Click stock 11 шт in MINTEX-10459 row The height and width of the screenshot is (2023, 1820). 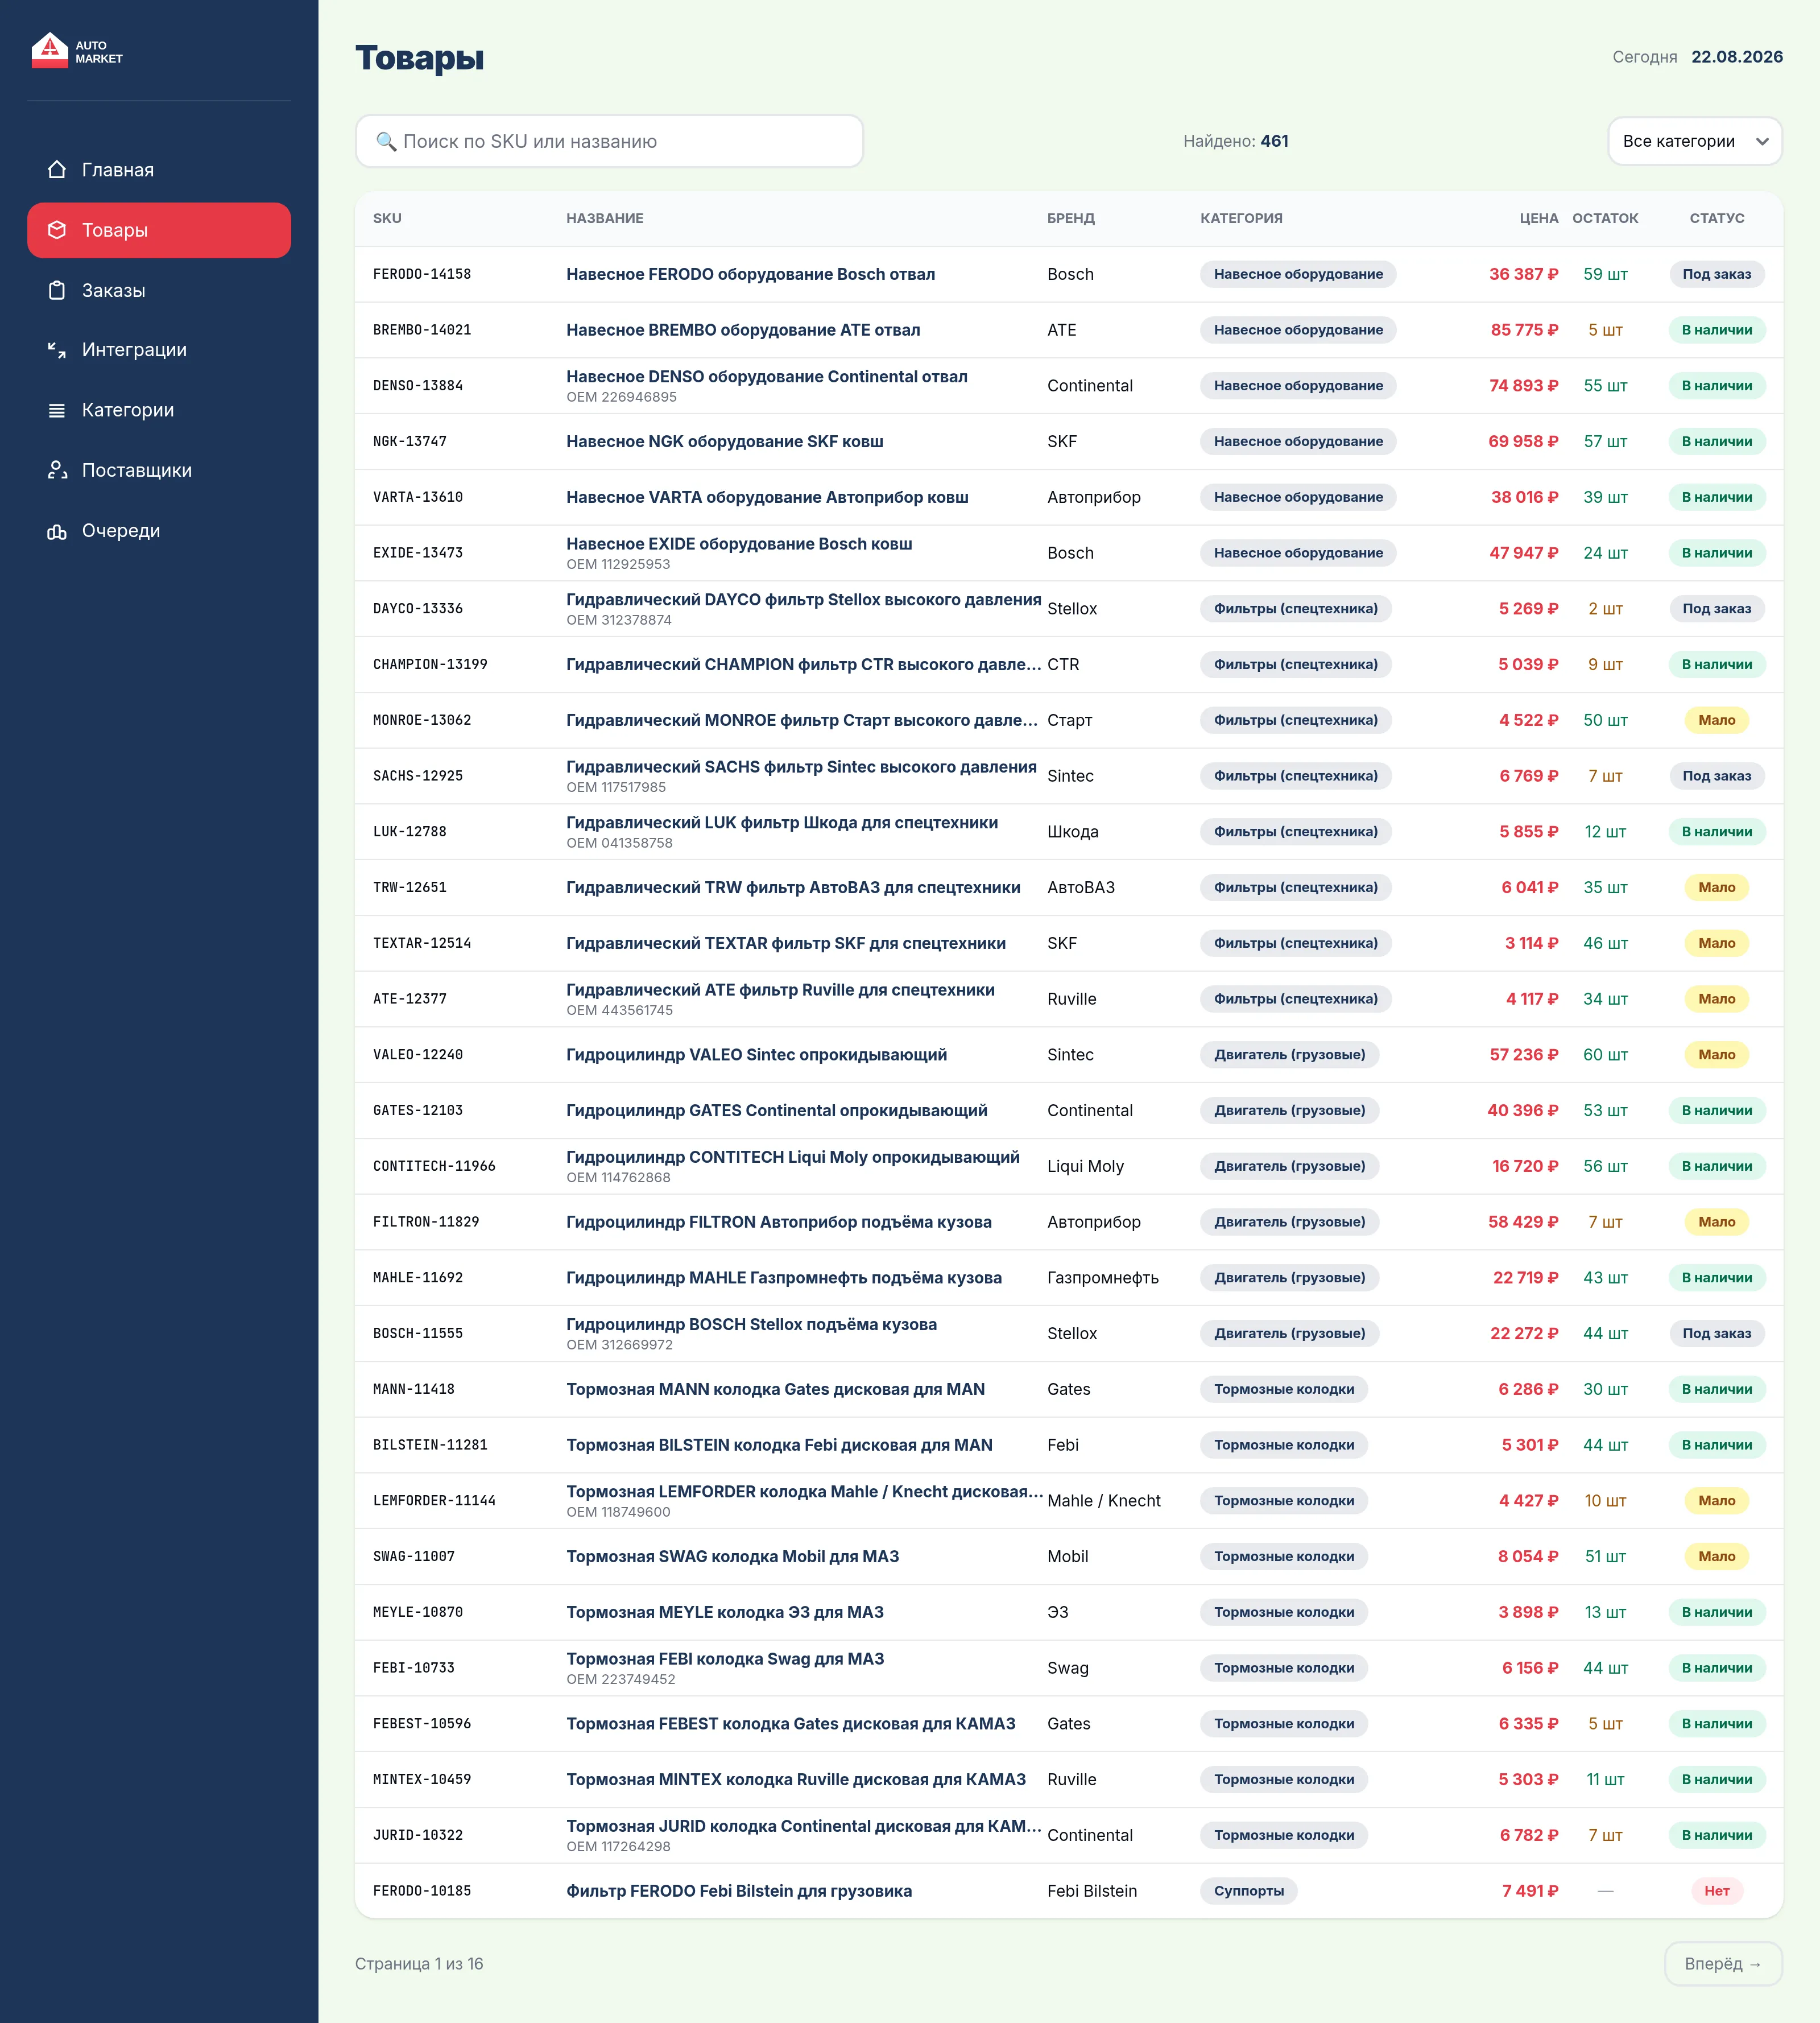(1605, 1780)
